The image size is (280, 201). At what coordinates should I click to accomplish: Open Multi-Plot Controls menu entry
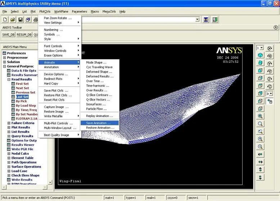[x=59, y=123]
